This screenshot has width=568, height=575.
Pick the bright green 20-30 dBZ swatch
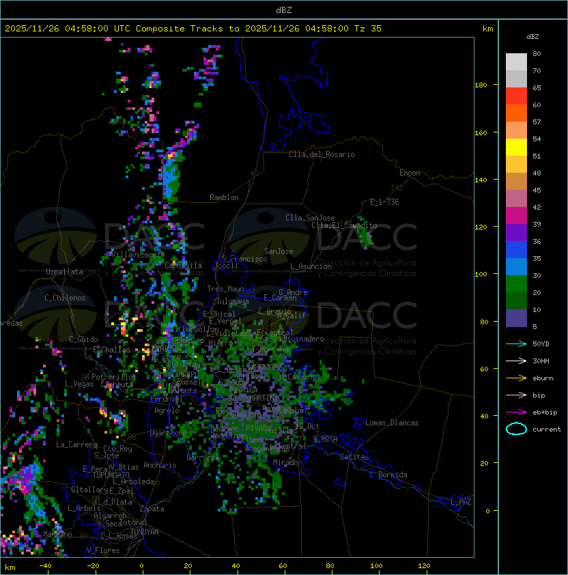516,283
